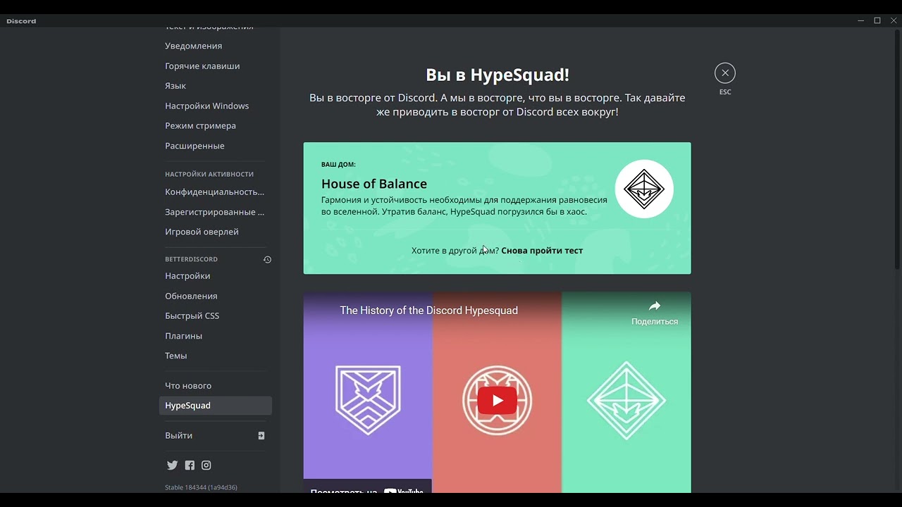
Task: Open Facebook icon in sidebar footer
Action: tap(190, 465)
